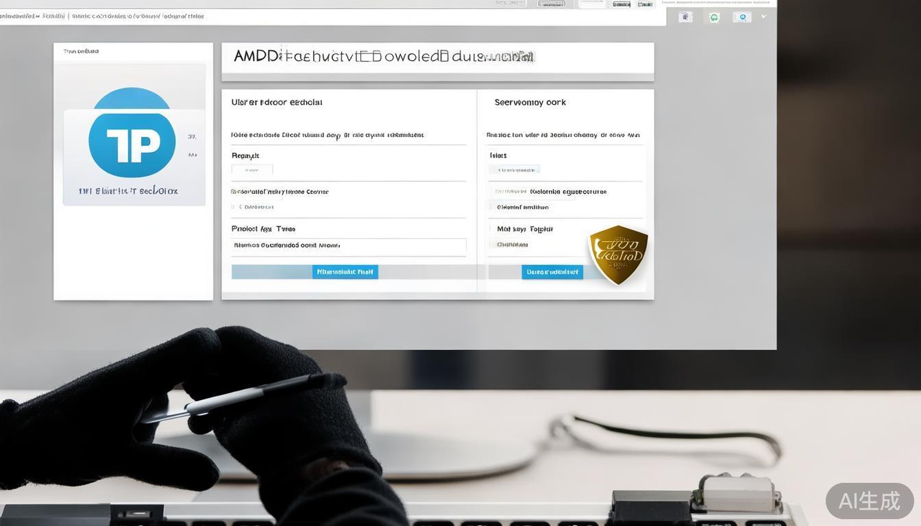
Task: Click the green circular extension icon
Action: point(714,17)
